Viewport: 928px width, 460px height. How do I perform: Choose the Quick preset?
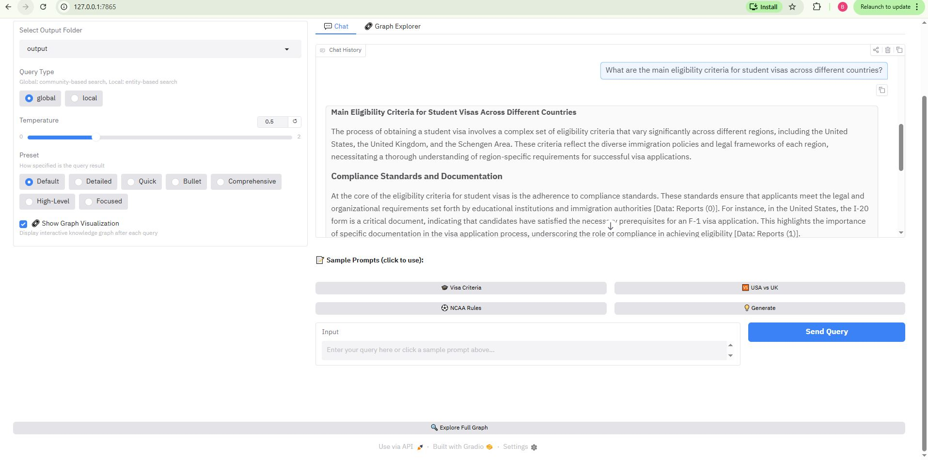(142, 182)
